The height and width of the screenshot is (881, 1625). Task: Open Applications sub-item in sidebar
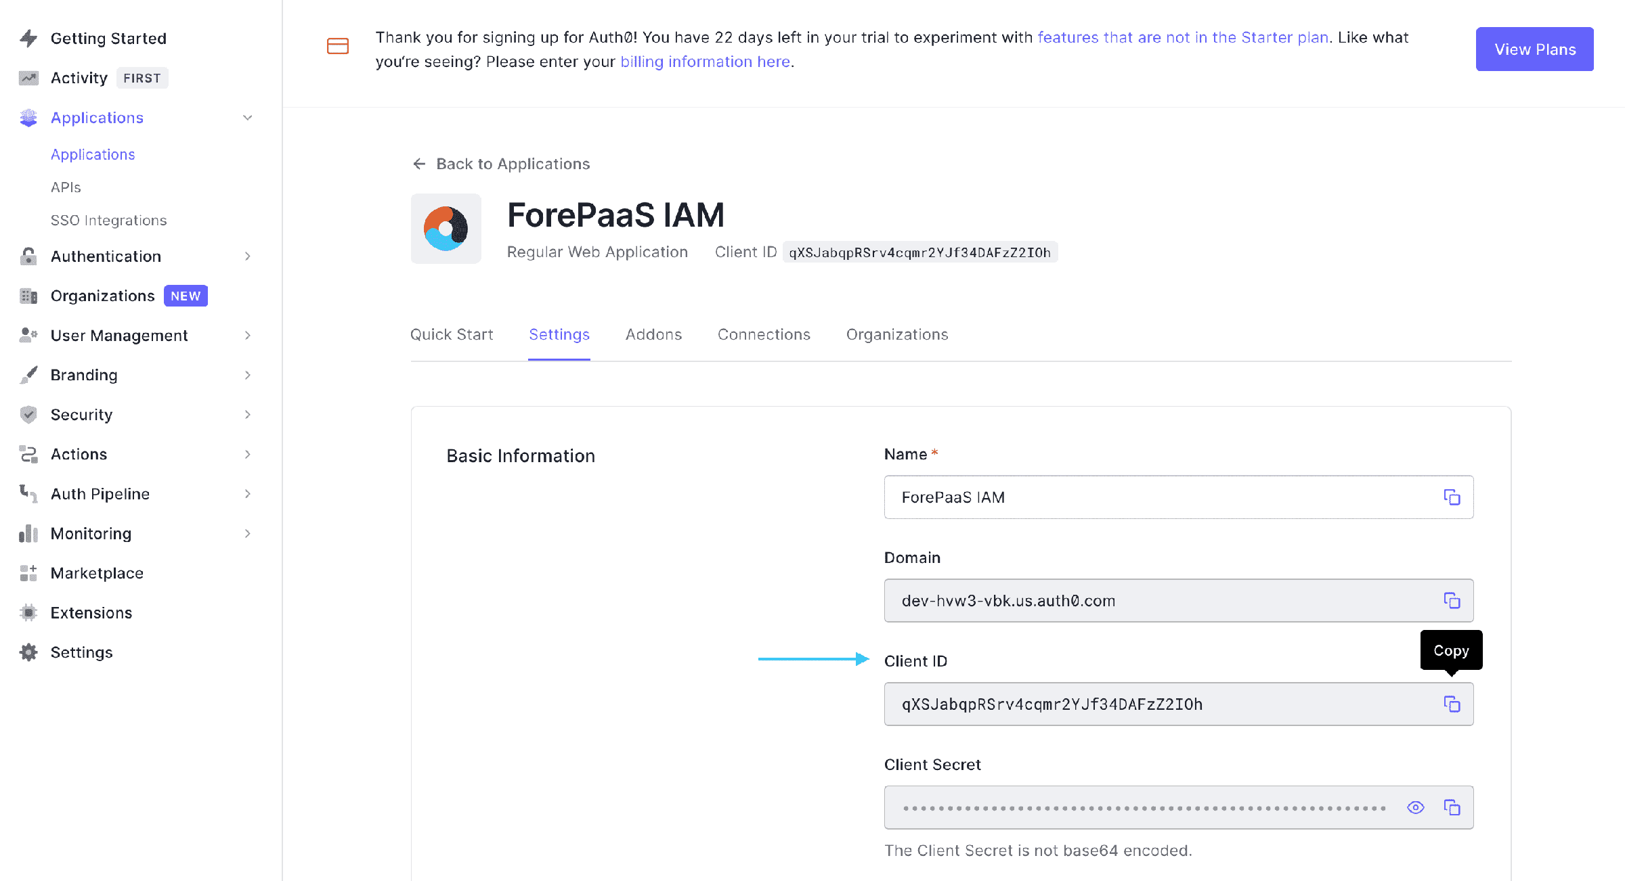tap(93, 154)
